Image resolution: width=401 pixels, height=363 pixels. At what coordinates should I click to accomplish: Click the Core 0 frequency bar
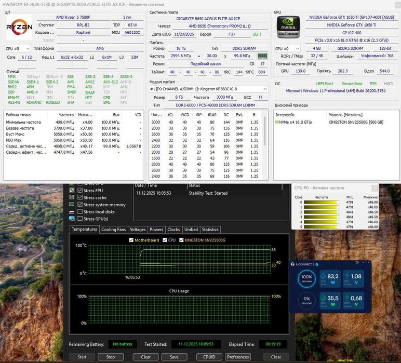(x=322, y=202)
